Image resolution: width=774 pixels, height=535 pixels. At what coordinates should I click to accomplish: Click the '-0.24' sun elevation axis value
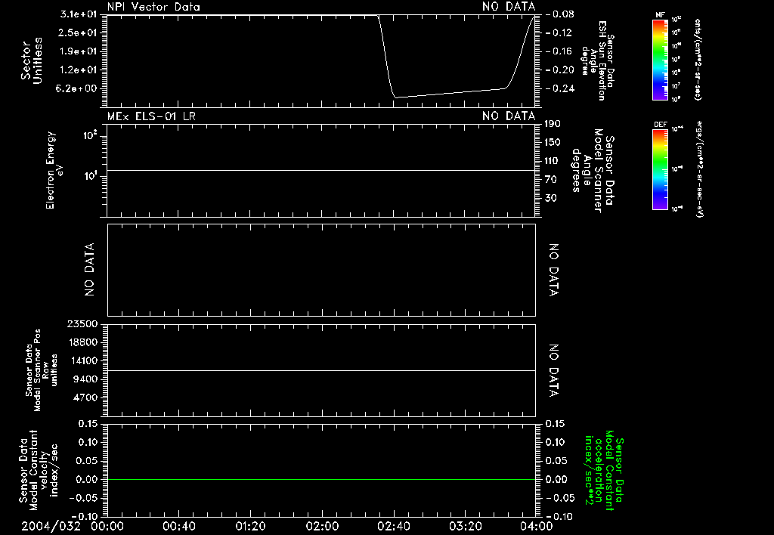click(560, 88)
